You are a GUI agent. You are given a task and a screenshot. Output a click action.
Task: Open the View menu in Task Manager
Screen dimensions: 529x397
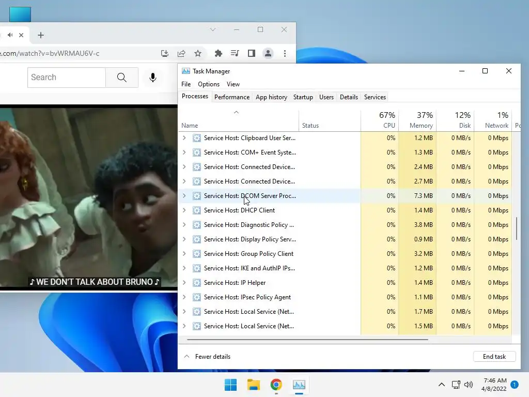pyautogui.click(x=233, y=84)
